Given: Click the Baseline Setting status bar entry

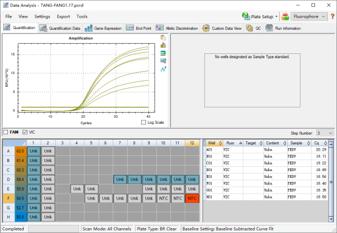Looking at the screenshot, I should [228, 229].
